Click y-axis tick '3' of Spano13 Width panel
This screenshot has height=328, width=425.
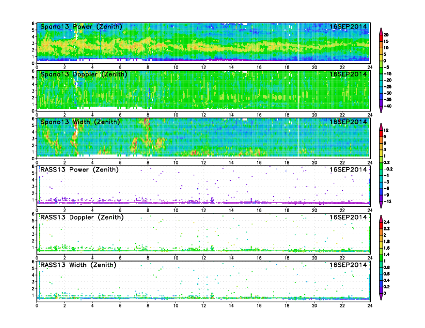point(33,139)
